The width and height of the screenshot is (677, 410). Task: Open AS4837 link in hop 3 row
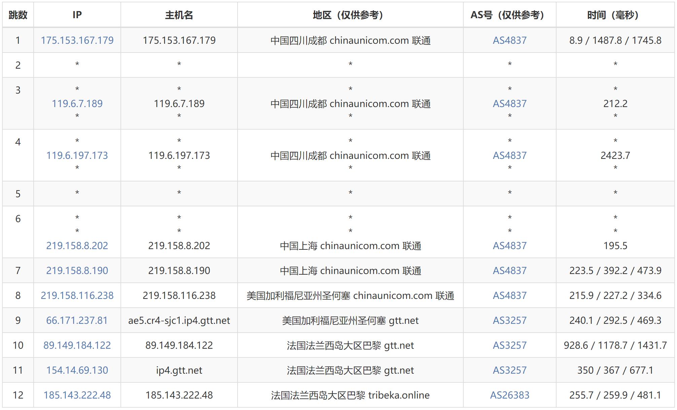pyautogui.click(x=509, y=104)
